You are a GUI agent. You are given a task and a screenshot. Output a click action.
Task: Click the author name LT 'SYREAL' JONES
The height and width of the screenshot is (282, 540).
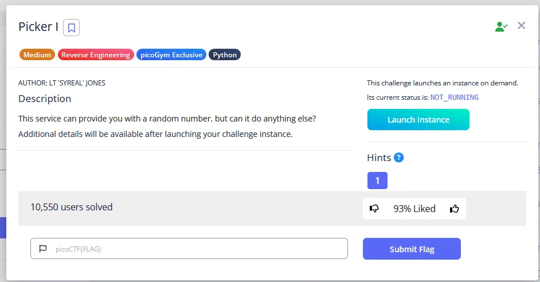[62, 83]
